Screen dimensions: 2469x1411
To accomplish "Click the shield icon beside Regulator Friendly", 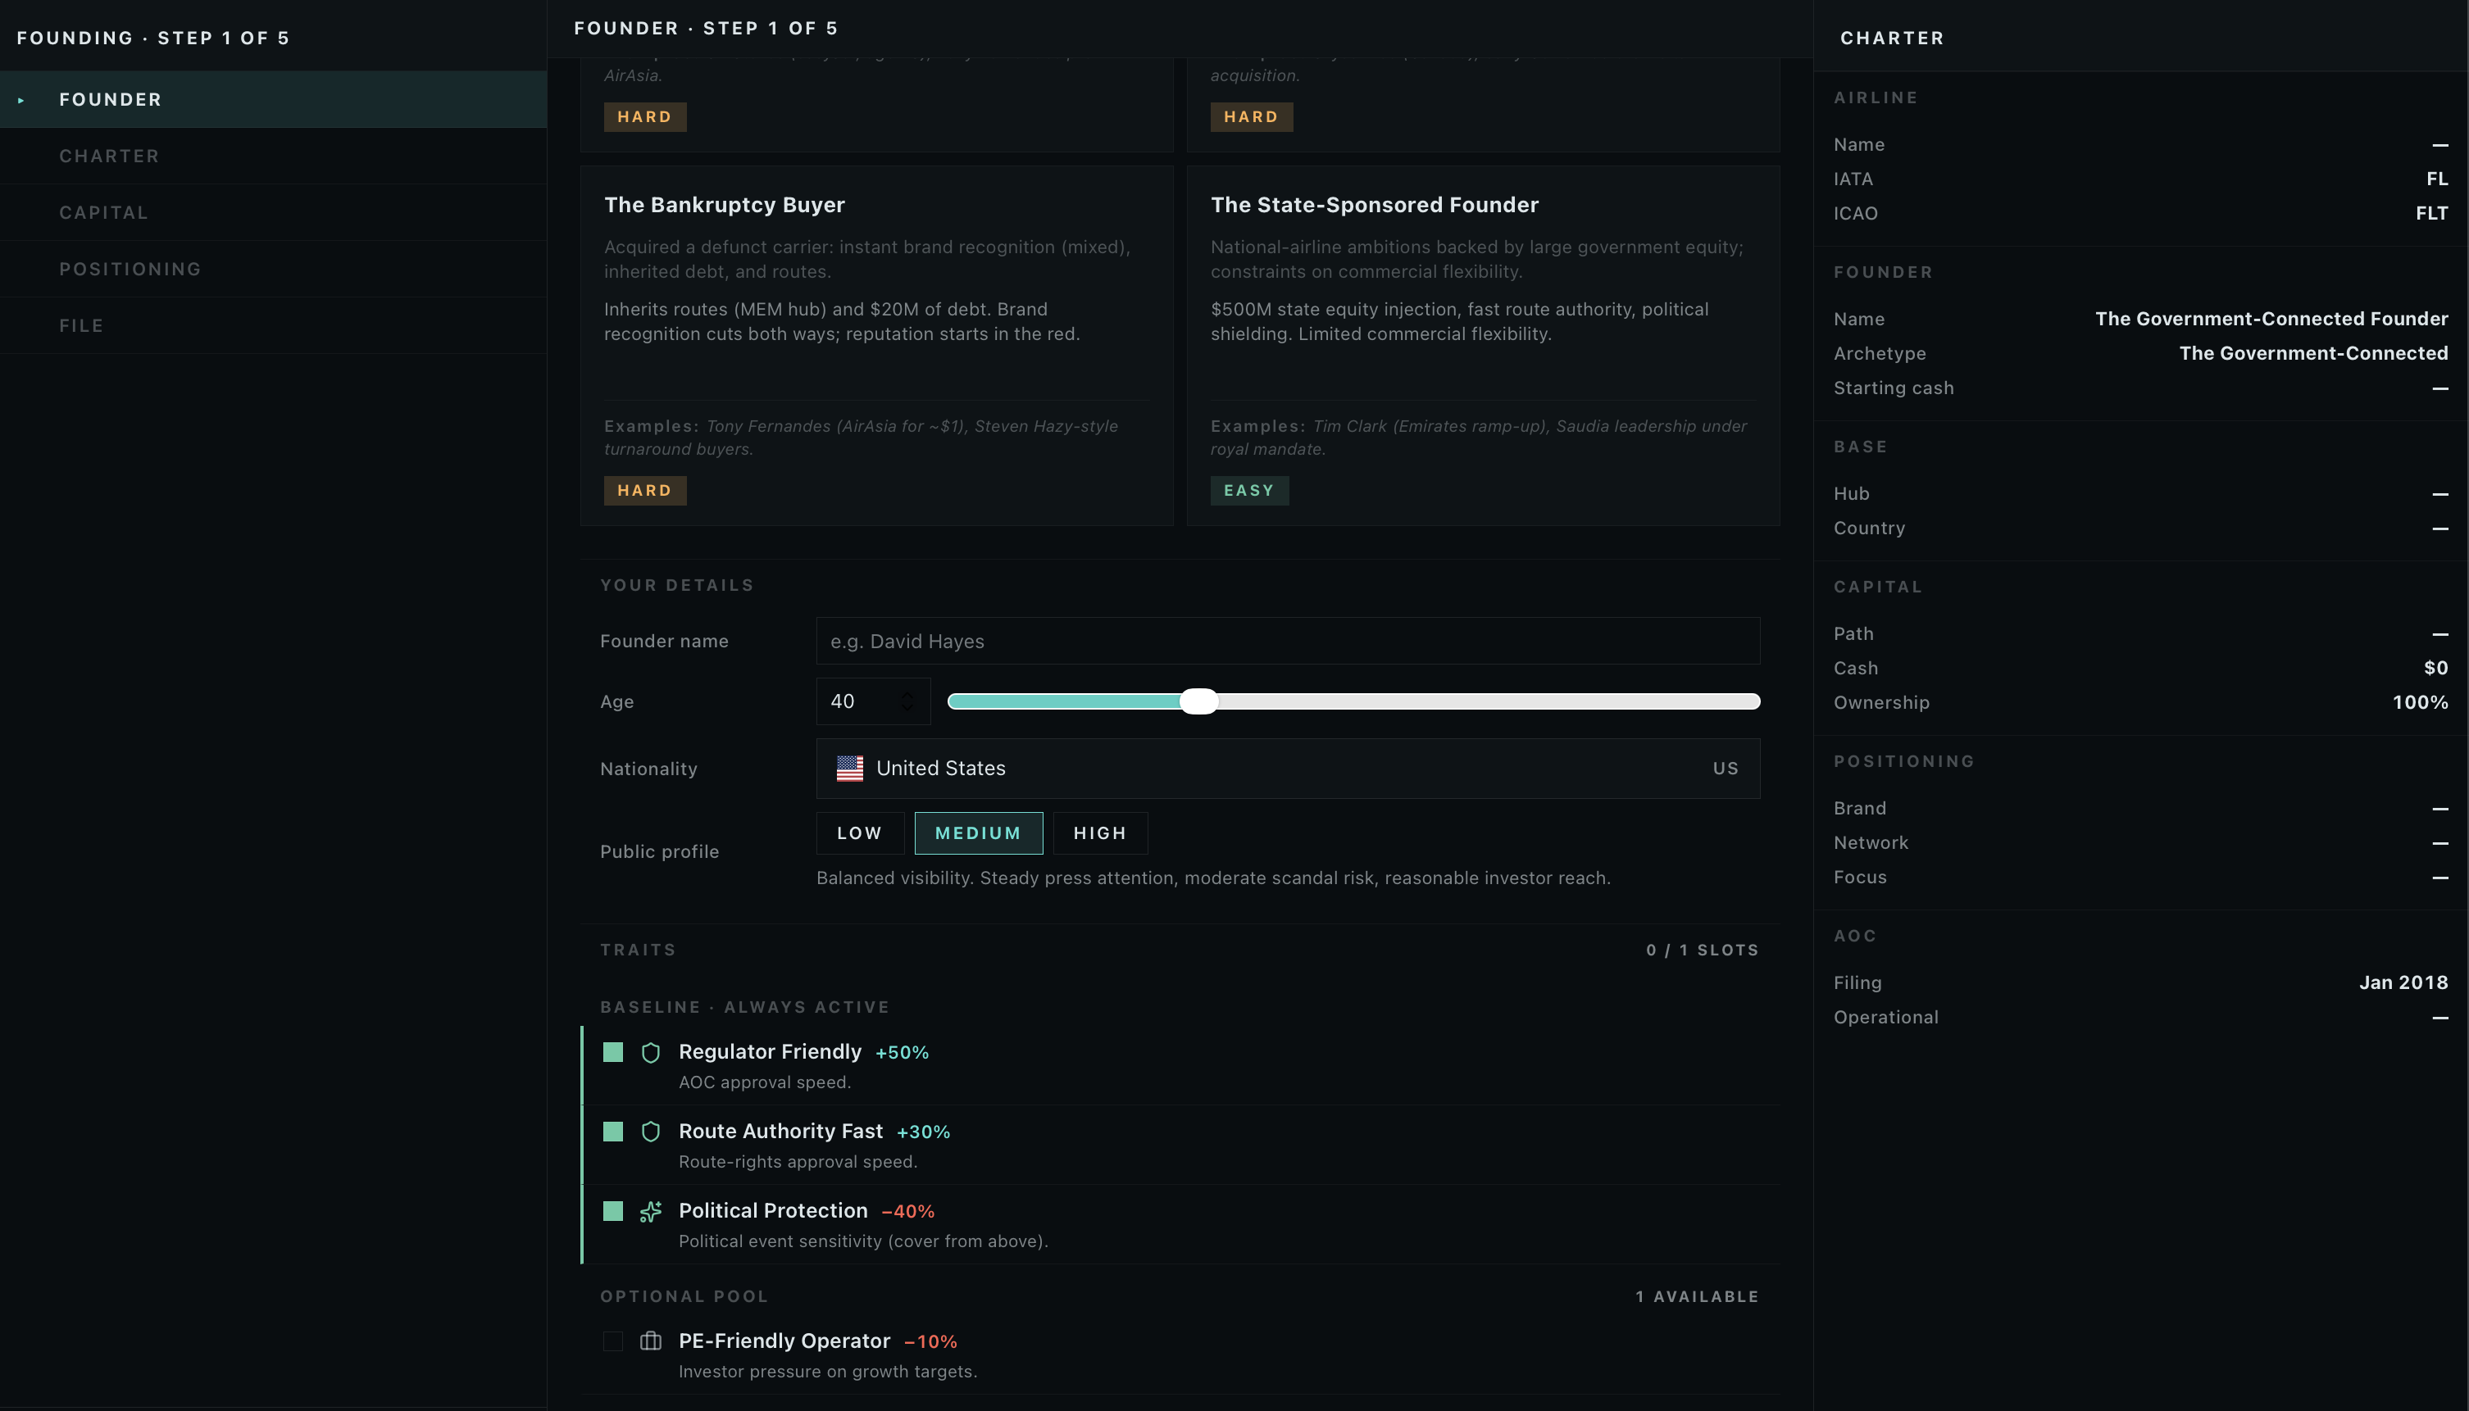I will pos(651,1052).
